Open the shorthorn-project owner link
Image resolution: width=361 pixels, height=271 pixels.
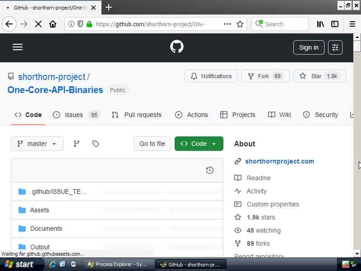[52, 77]
